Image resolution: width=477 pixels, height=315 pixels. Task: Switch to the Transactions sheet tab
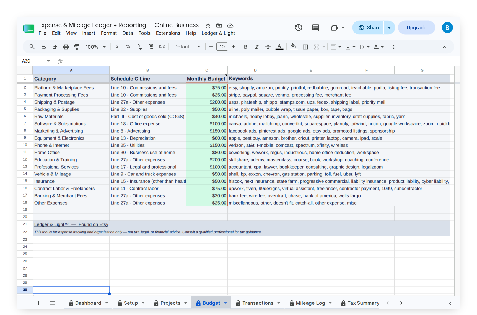click(258, 303)
